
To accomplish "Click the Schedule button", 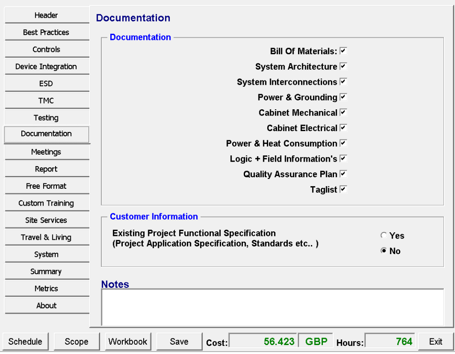I will (25, 342).
